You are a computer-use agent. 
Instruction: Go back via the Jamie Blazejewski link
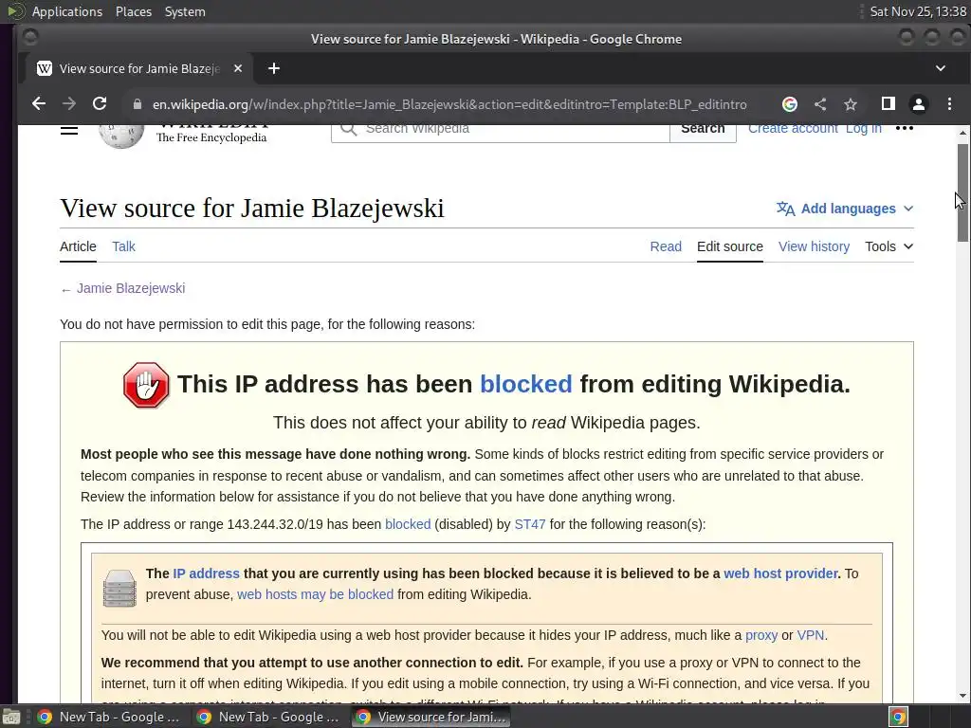point(131,288)
